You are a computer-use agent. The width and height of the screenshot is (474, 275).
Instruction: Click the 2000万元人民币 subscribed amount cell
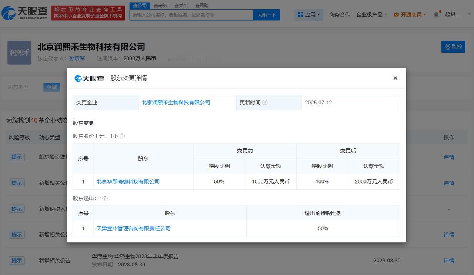point(374,181)
